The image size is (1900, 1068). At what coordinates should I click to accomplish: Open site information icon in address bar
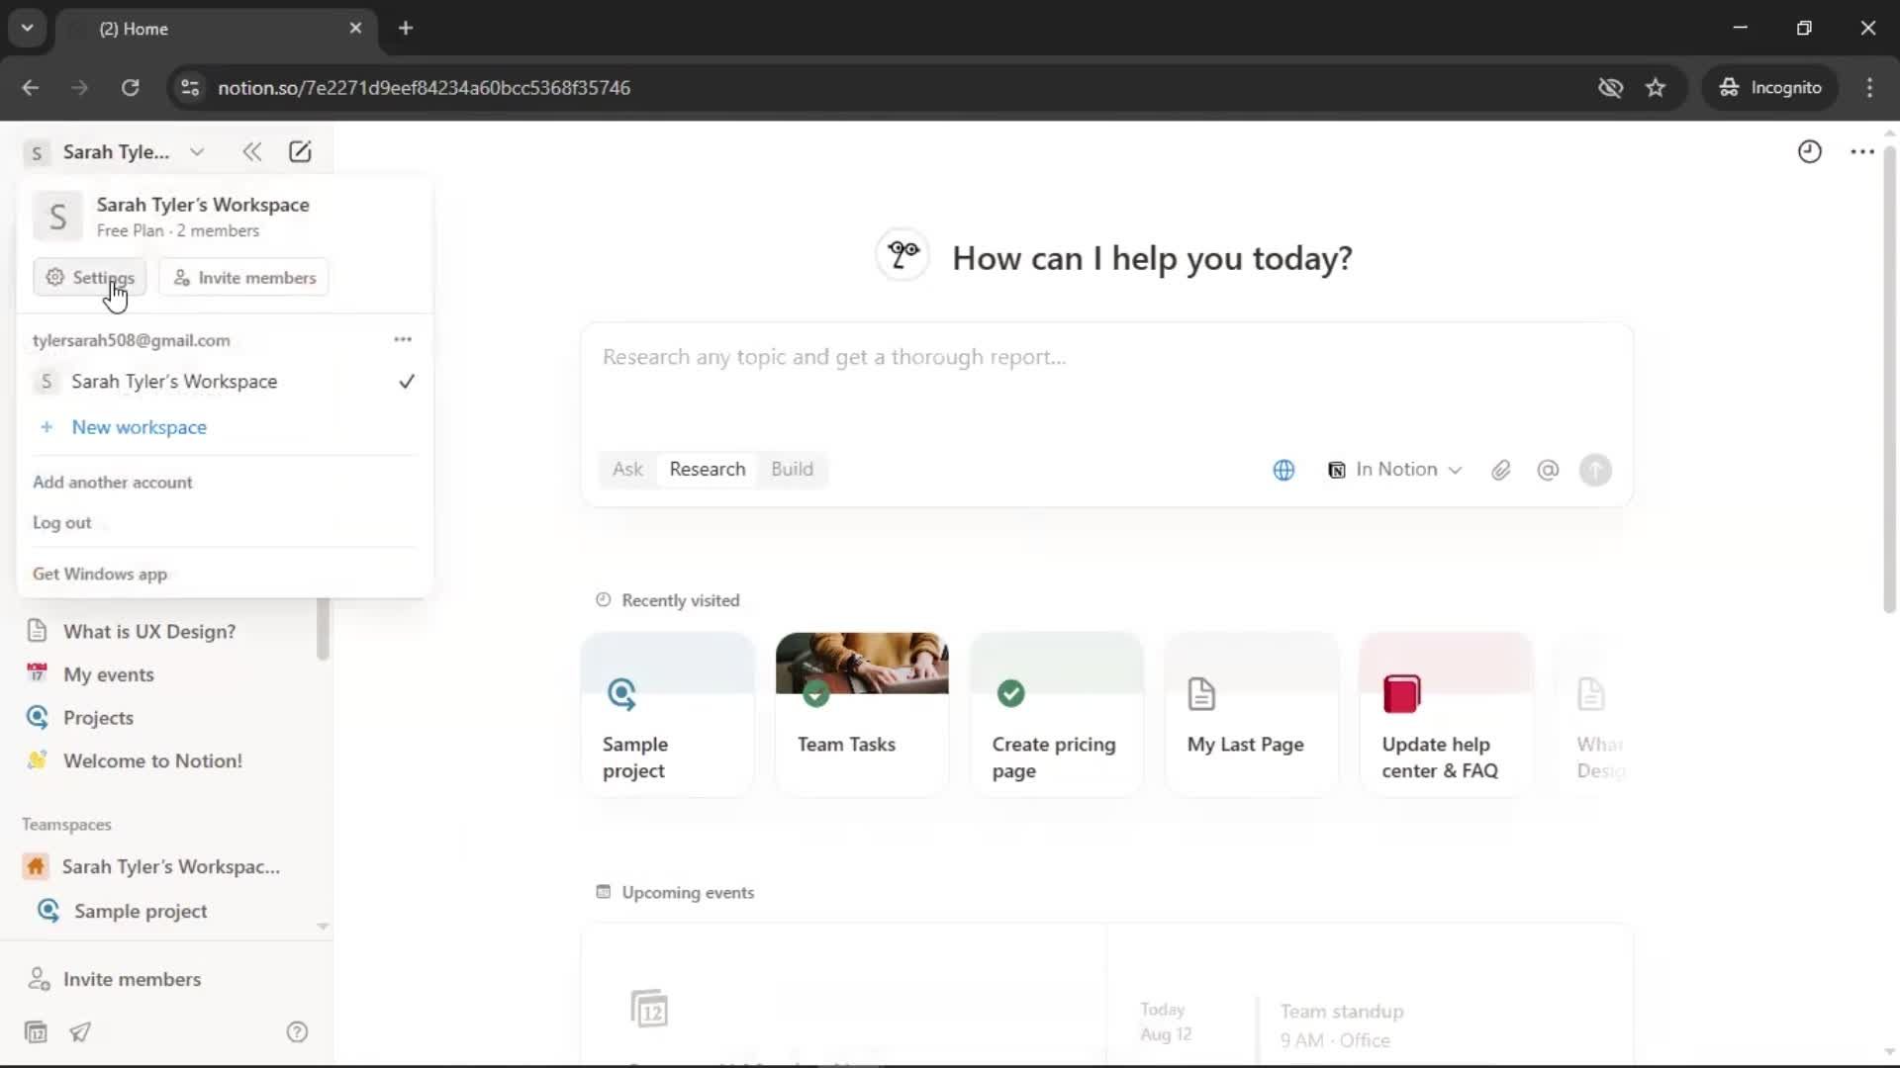pyautogui.click(x=190, y=87)
